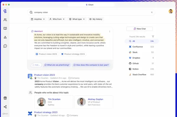
Task: Ask How does this compare to last year?
Action: [x=91, y=65]
